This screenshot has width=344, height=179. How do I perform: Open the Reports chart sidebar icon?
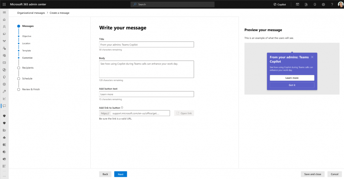pyautogui.click(x=4, y=99)
